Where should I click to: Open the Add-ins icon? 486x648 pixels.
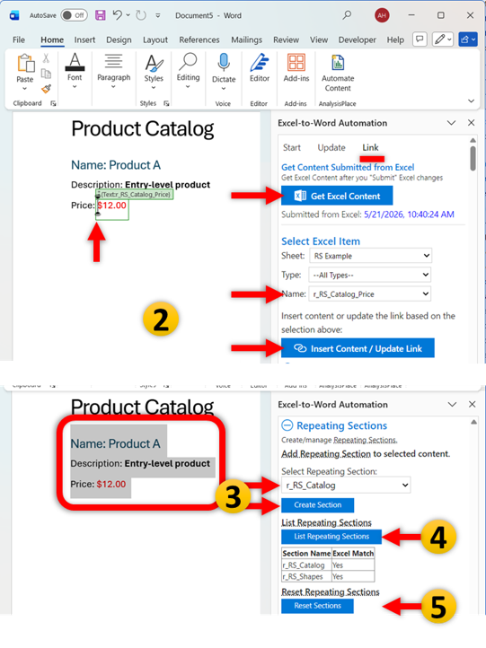296,63
